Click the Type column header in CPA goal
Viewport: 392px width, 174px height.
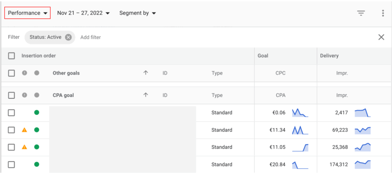pos(217,95)
